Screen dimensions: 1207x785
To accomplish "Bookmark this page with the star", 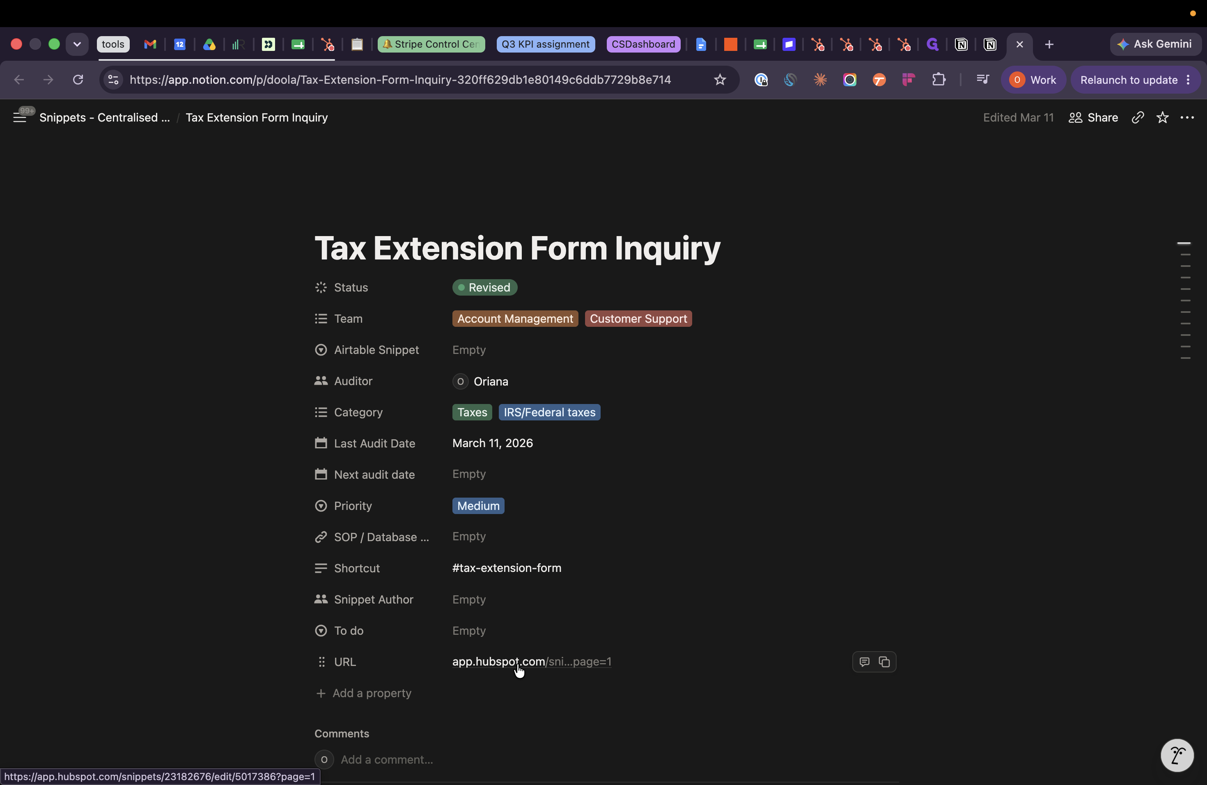I will [x=720, y=80].
